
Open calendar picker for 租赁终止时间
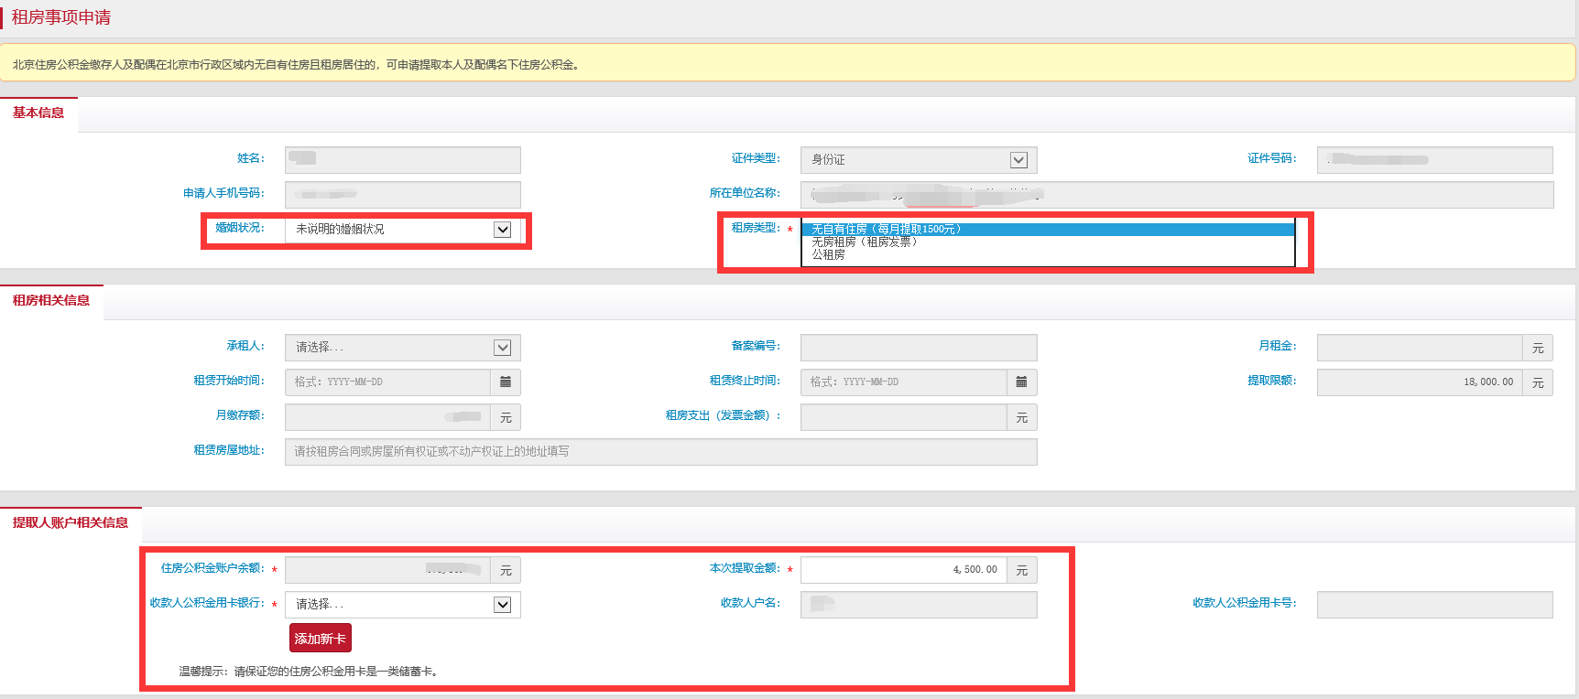pyautogui.click(x=1021, y=382)
